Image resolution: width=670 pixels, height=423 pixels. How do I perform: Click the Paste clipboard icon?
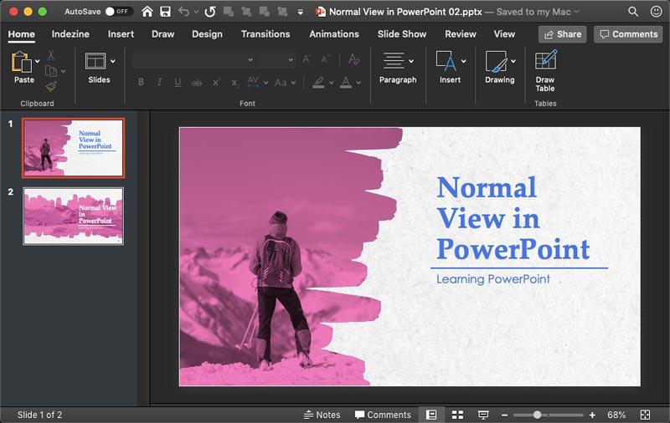22,62
